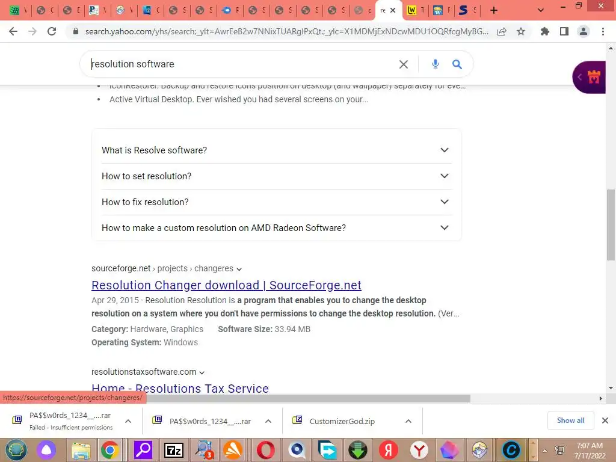Screen dimensions: 616x462
Task: Expand 'How to set resolution?' question
Action: [277, 176]
